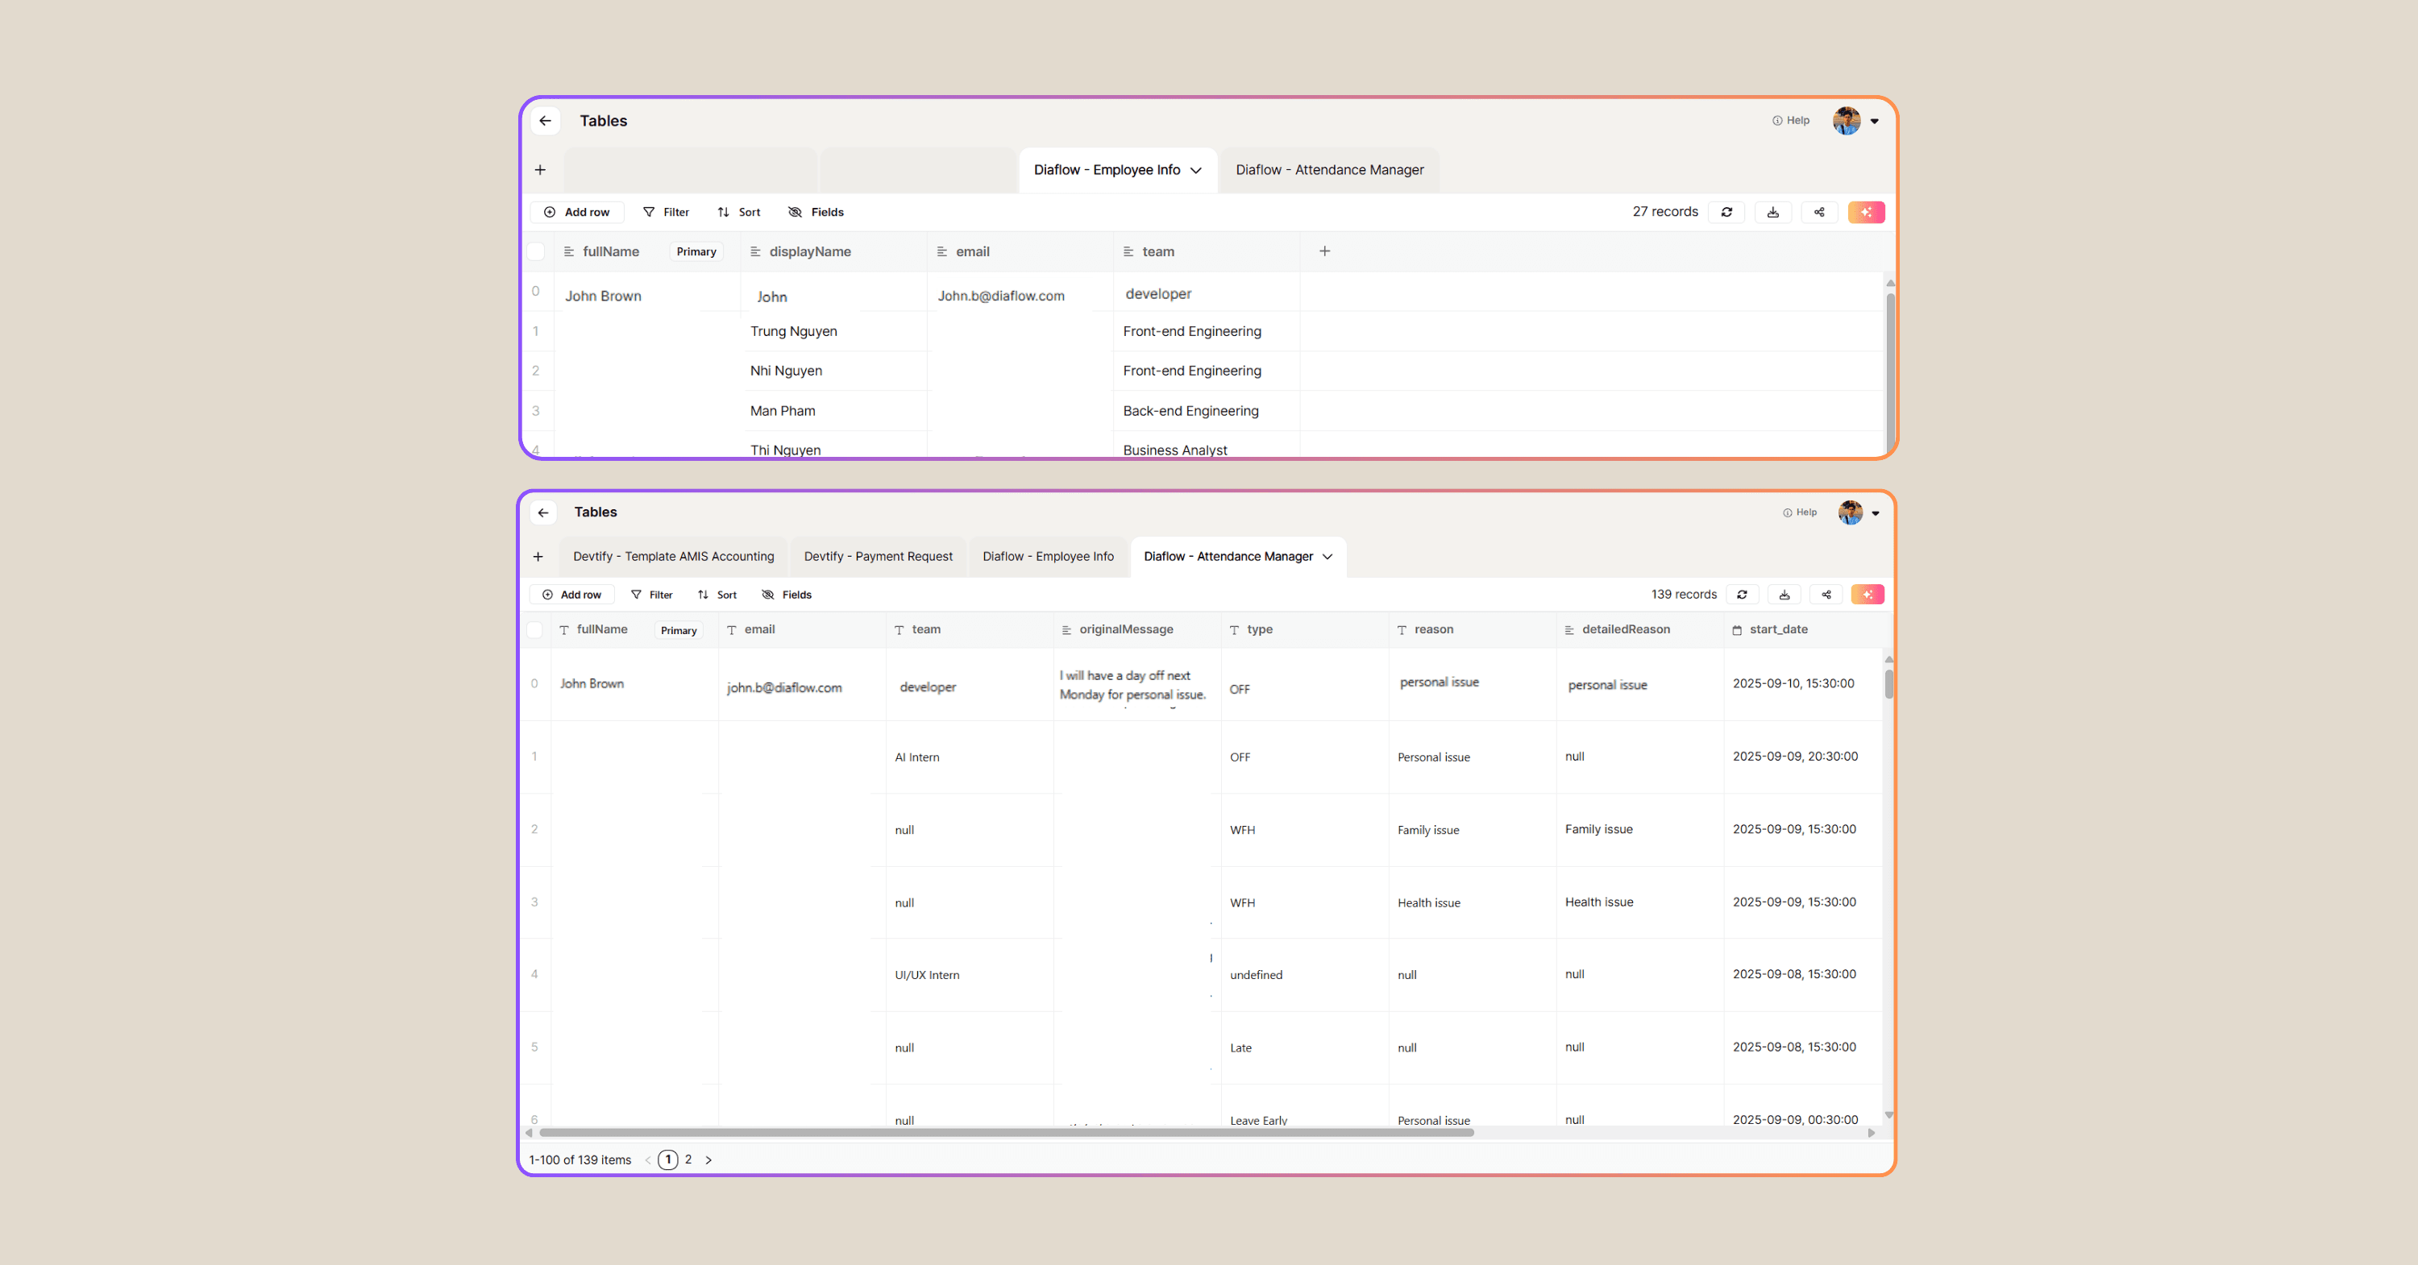Switch to Devtify - Payment Request tab
Viewport: 2418px width, 1265px height.
click(878, 557)
